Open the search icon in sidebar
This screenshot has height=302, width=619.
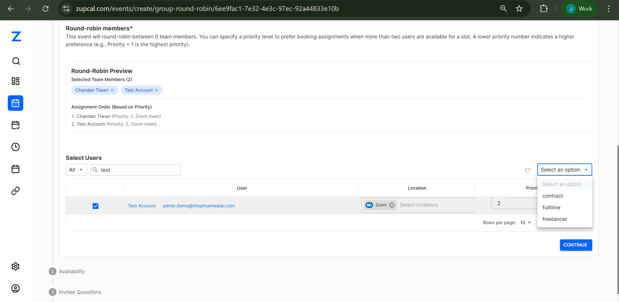16,61
